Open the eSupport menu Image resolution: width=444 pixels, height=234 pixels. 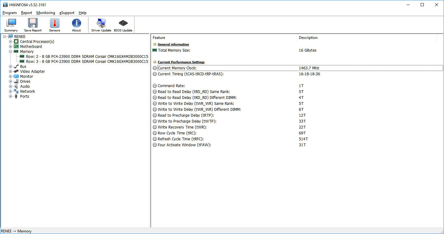pos(67,13)
